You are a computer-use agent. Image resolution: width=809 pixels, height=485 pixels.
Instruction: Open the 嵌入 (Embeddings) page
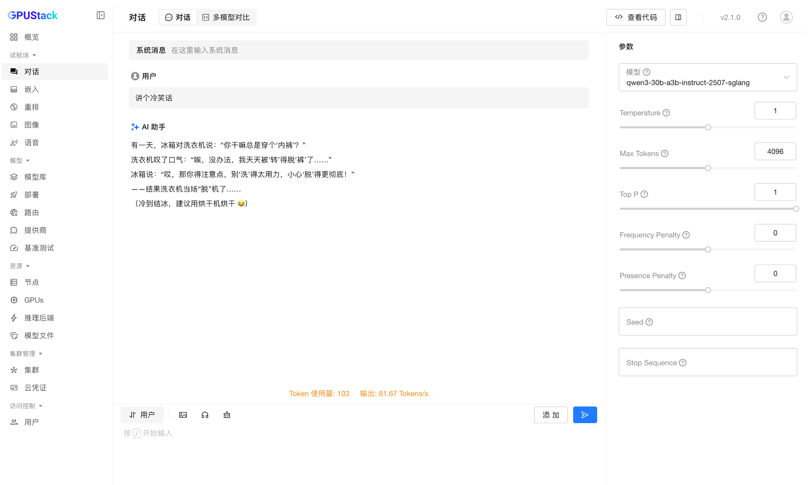coord(31,89)
